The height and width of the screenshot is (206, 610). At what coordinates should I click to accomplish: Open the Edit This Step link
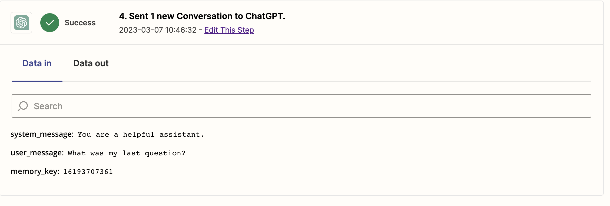point(229,30)
